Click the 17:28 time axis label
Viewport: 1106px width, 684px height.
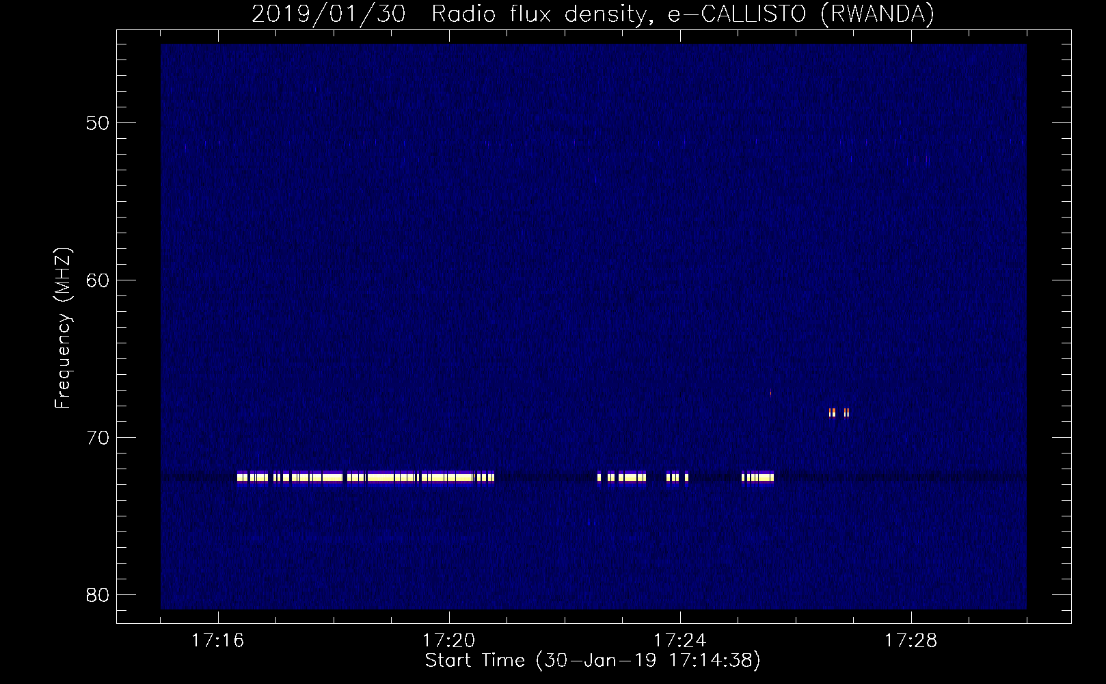(x=911, y=641)
